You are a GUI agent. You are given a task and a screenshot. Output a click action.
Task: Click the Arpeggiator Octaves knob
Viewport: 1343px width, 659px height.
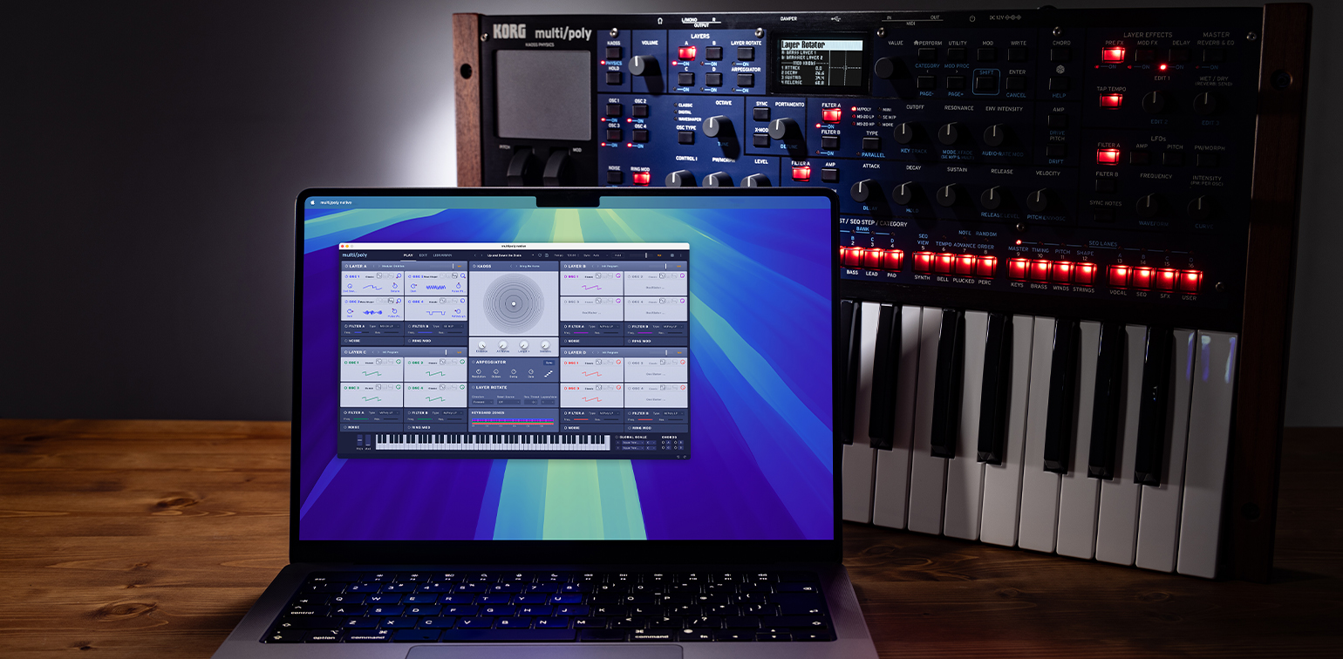click(495, 371)
